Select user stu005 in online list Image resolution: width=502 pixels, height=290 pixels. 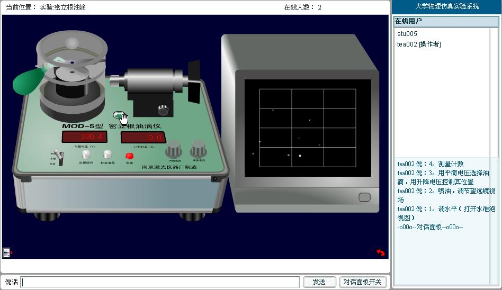[407, 34]
